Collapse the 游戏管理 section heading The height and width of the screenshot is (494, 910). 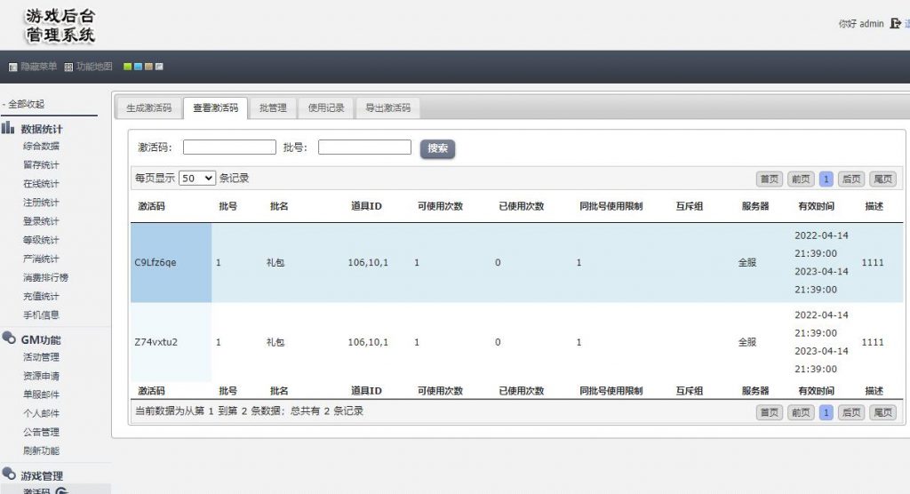pos(42,476)
